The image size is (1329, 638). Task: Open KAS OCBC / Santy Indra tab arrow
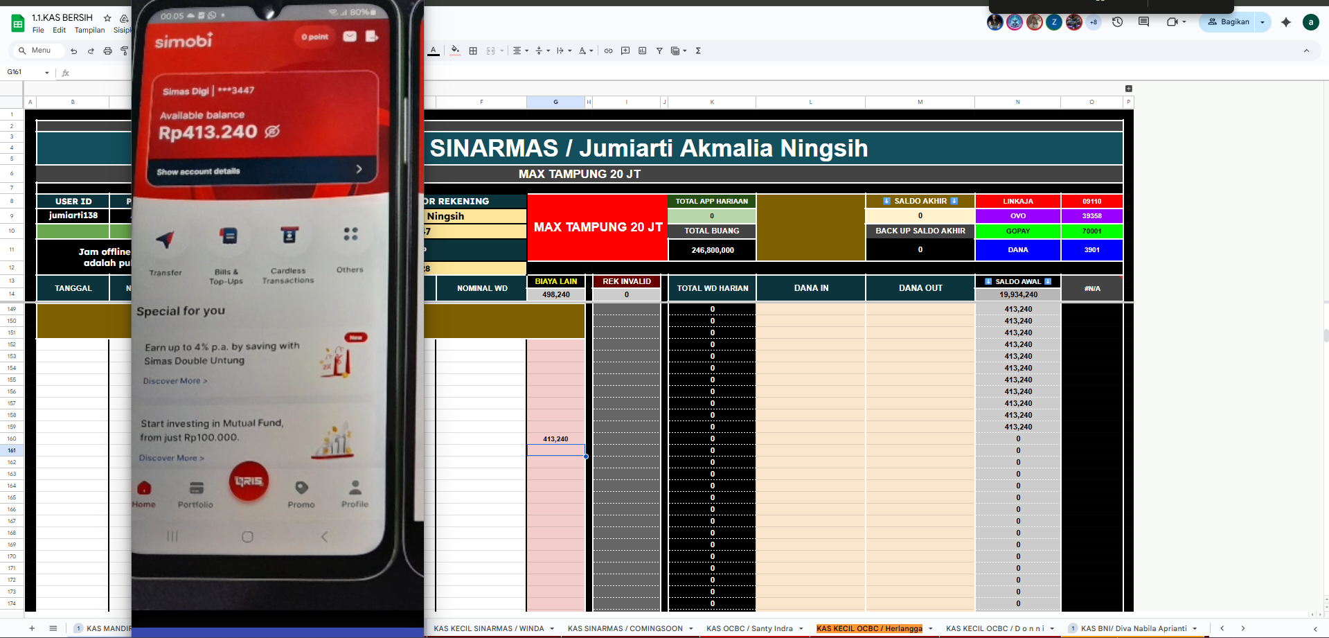click(x=801, y=628)
